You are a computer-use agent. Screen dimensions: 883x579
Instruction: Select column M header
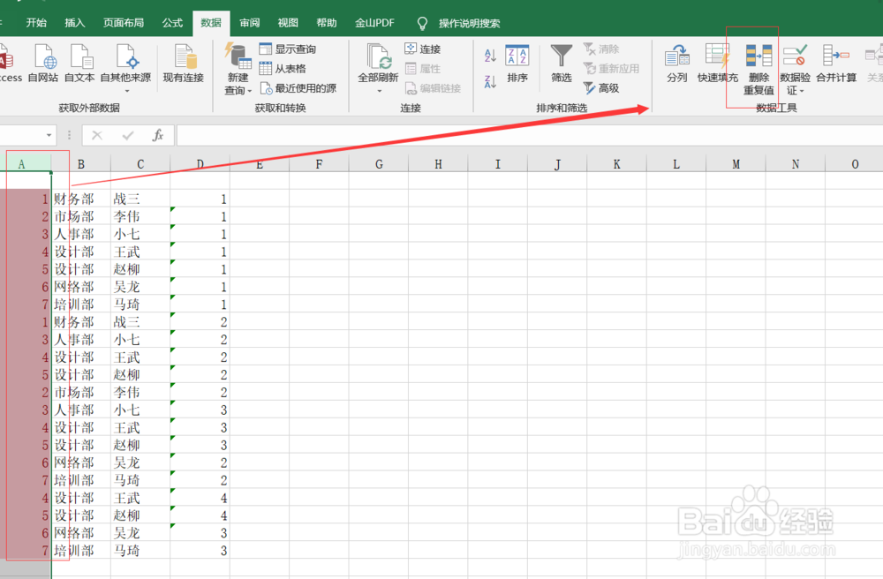point(736,164)
